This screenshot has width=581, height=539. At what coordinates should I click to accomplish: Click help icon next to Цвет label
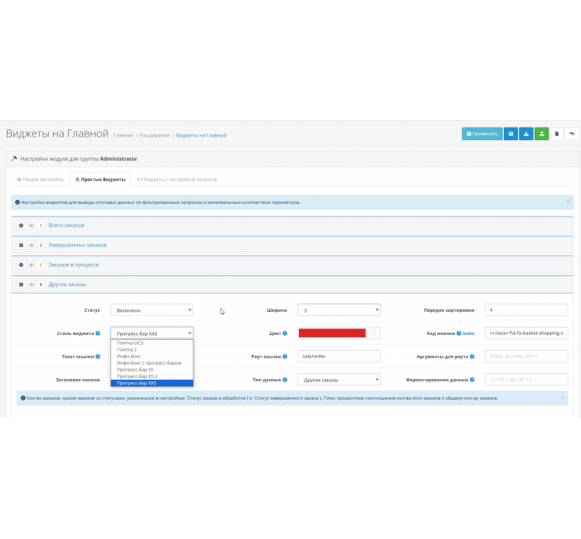[x=285, y=333]
